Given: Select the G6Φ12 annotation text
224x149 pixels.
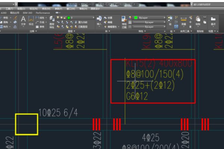Looking at the screenshot, I should click(137, 96).
